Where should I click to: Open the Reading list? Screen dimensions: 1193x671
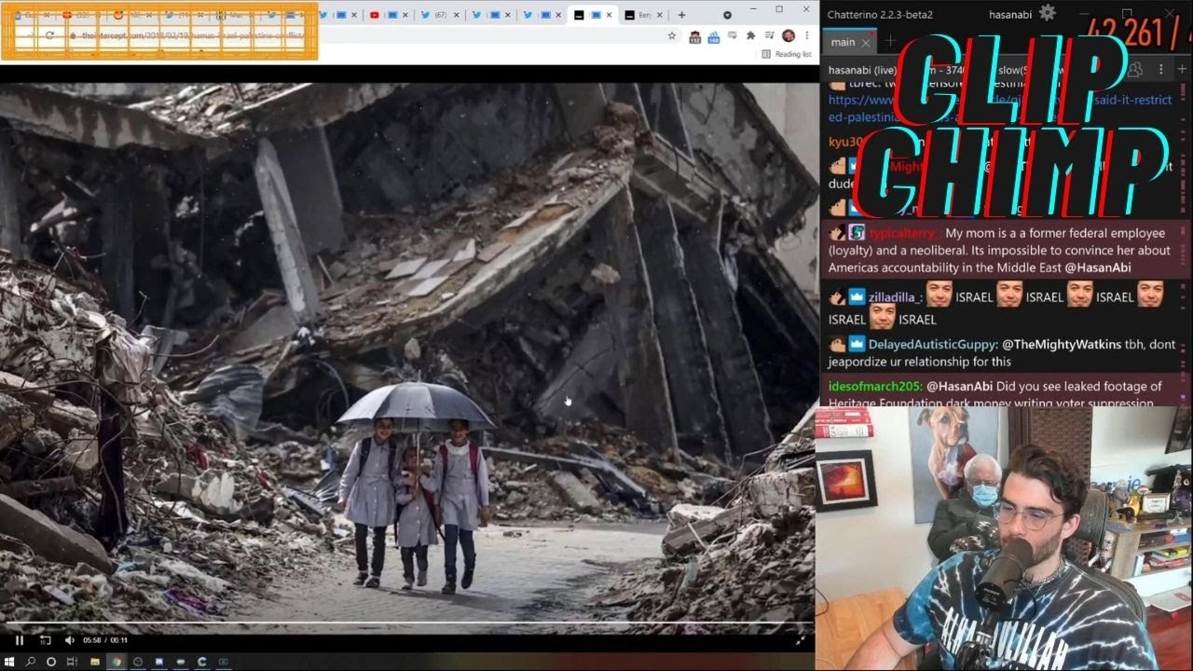point(787,54)
